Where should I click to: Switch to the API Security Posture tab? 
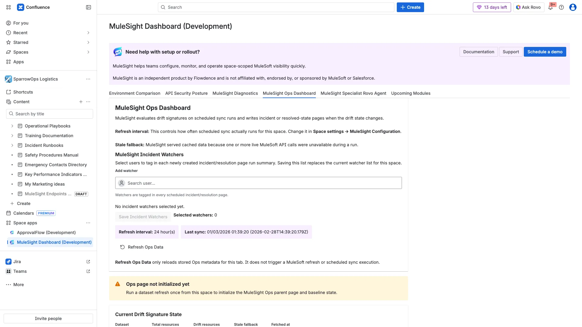click(x=186, y=93)
